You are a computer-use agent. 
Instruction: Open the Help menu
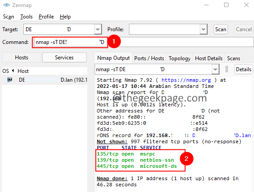tap(65, 17)
